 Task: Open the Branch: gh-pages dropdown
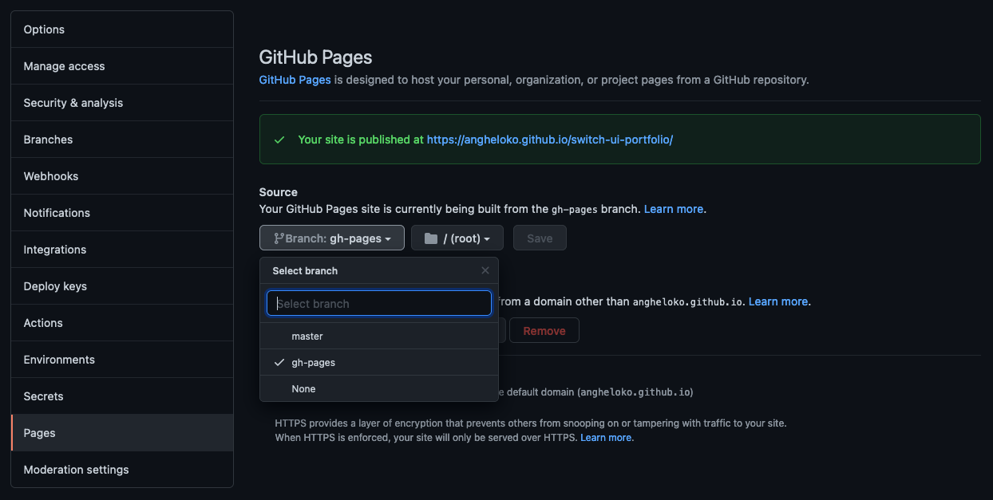[x=332, y=238]
